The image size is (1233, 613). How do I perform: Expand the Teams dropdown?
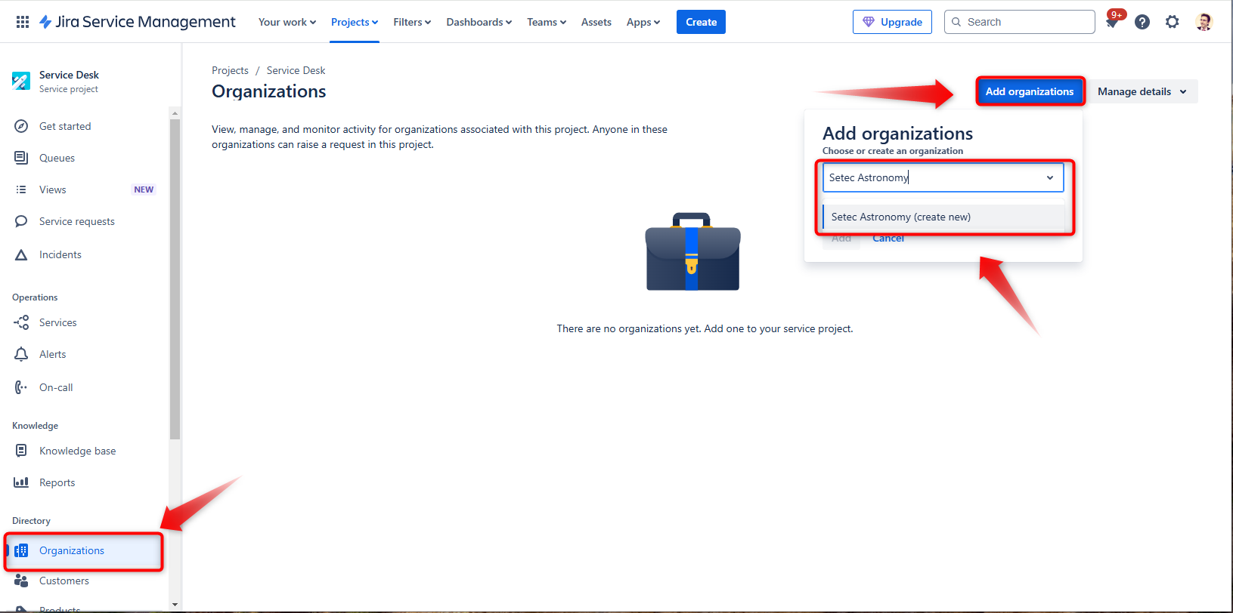[547, 22]
